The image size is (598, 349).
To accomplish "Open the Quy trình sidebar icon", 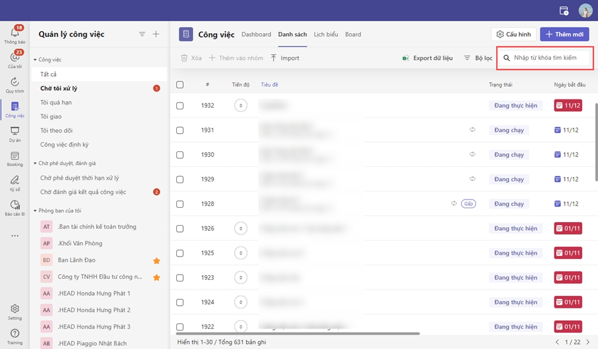I will pyautogui.click(x=15, y=82).
